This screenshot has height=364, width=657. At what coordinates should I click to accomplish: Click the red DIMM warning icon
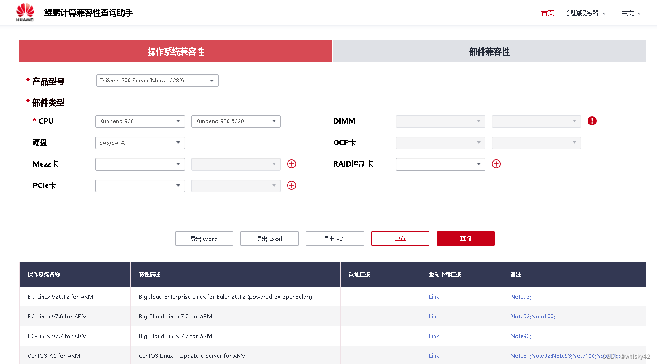pyautogui.click(x=592, y=121)
